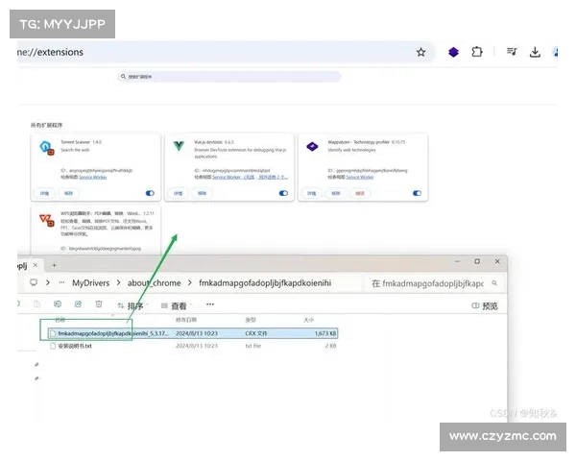Open the Chrome downloads icon
This screenshot has height=461, width=576.
tap(536, 52)
